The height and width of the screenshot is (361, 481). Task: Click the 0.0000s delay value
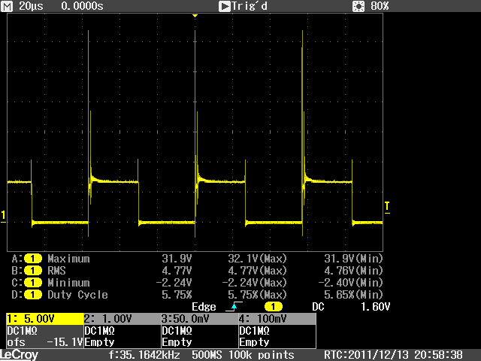pyautogui.click(x=82, y=6)
